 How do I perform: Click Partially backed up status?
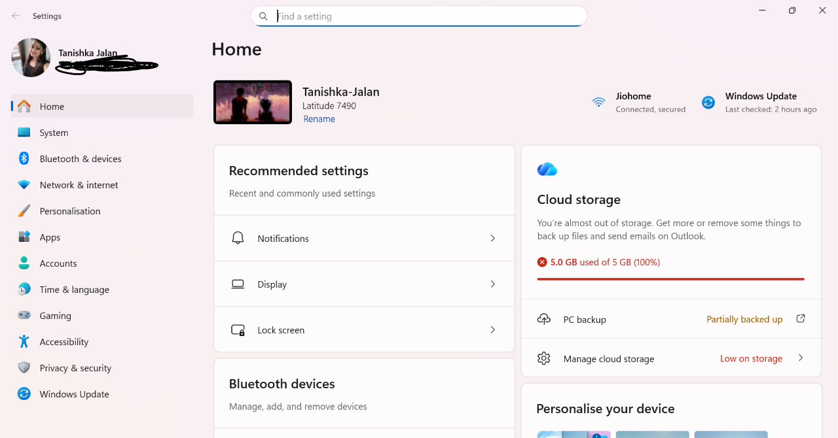point(744,320)
